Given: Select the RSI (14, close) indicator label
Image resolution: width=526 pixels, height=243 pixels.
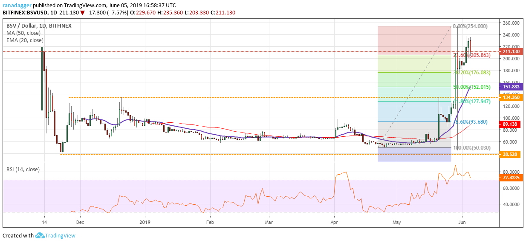Looking at the screenshot, I should [22, 169].
